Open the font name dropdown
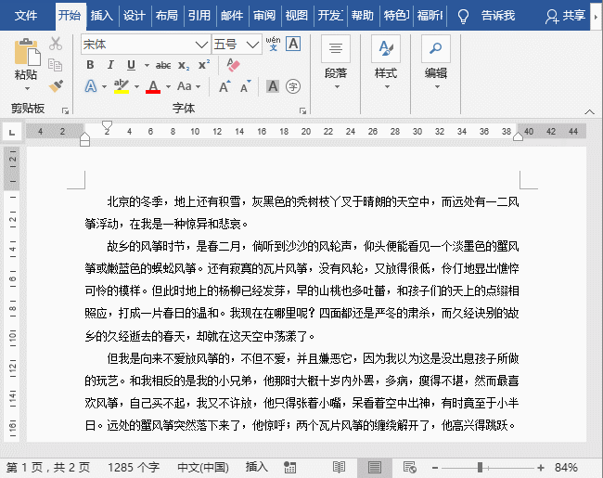This screenshot has height=478, width=603. (x=201, y=45)
